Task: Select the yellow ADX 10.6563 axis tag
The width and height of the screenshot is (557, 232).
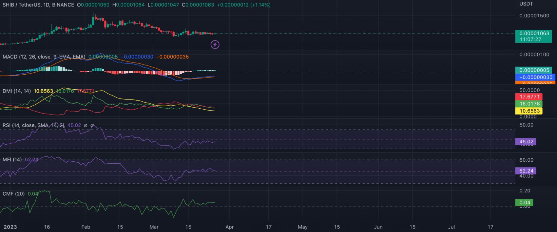Action: (x=529, y=111)
